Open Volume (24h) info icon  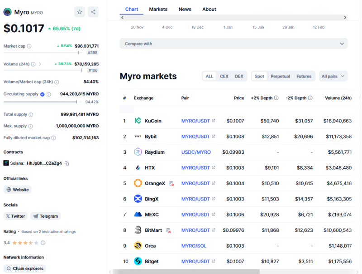coord(33,64)
